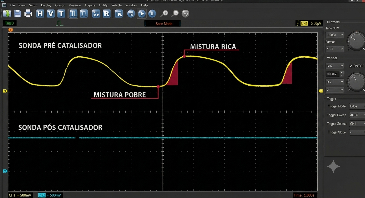Image resolution: width=365 pixels, height=198 pixels.
Task: Click the CH1 = 500mV status bar entry
Action: (x=20, y=195)
